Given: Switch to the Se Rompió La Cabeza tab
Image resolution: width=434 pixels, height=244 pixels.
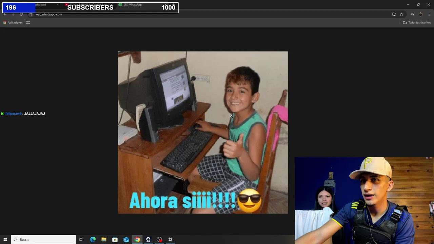Looking at the screenshot, I should coord(89,5).
